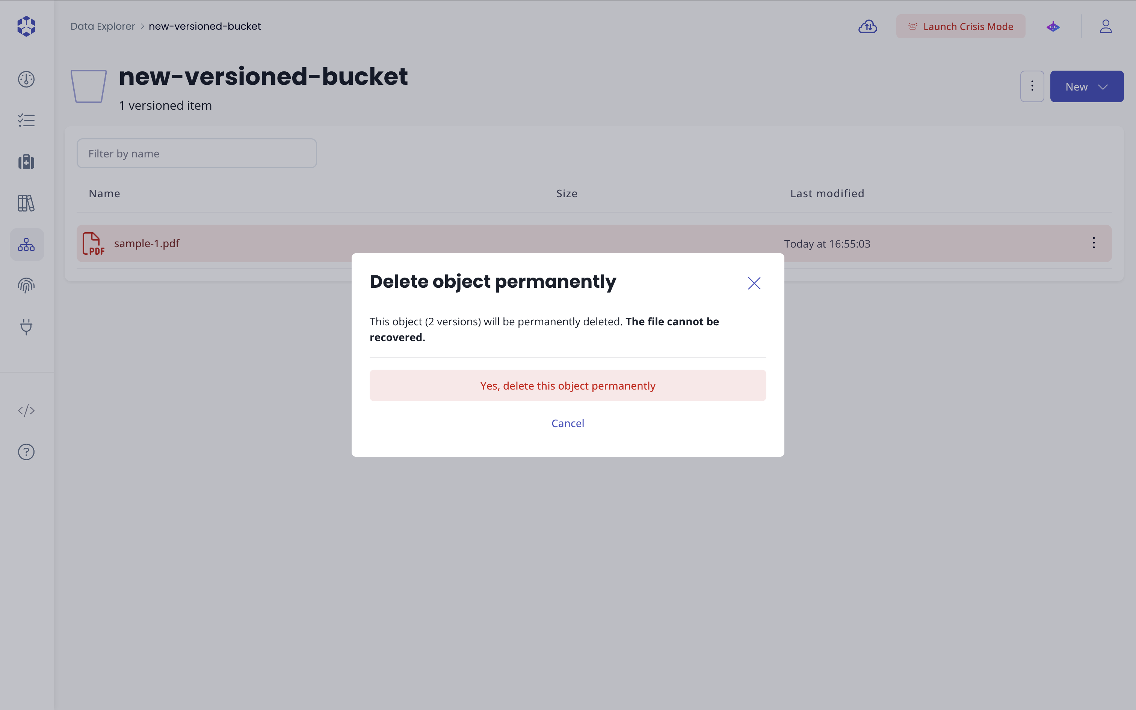Open the first-aid kit icon in the sidebar
Image resolution: width=1136 pixels, height=710 pixels.
point(26,162)
